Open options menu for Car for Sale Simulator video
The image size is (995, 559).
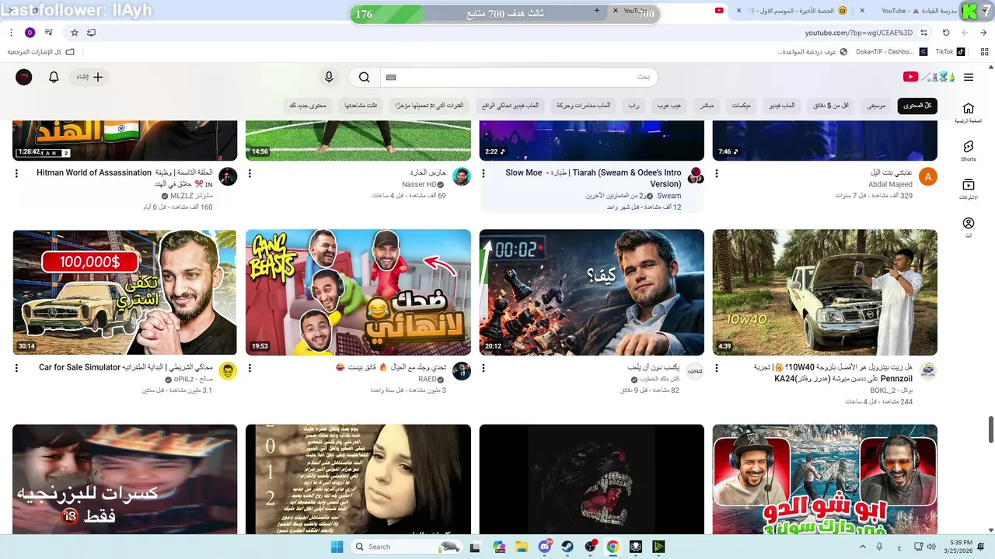(16, 368)
